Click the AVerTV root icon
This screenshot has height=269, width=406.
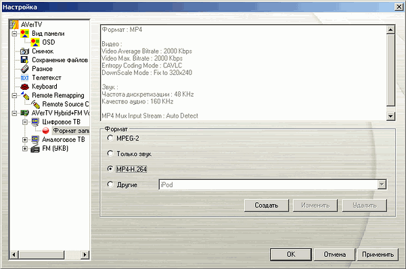[14, 24]
